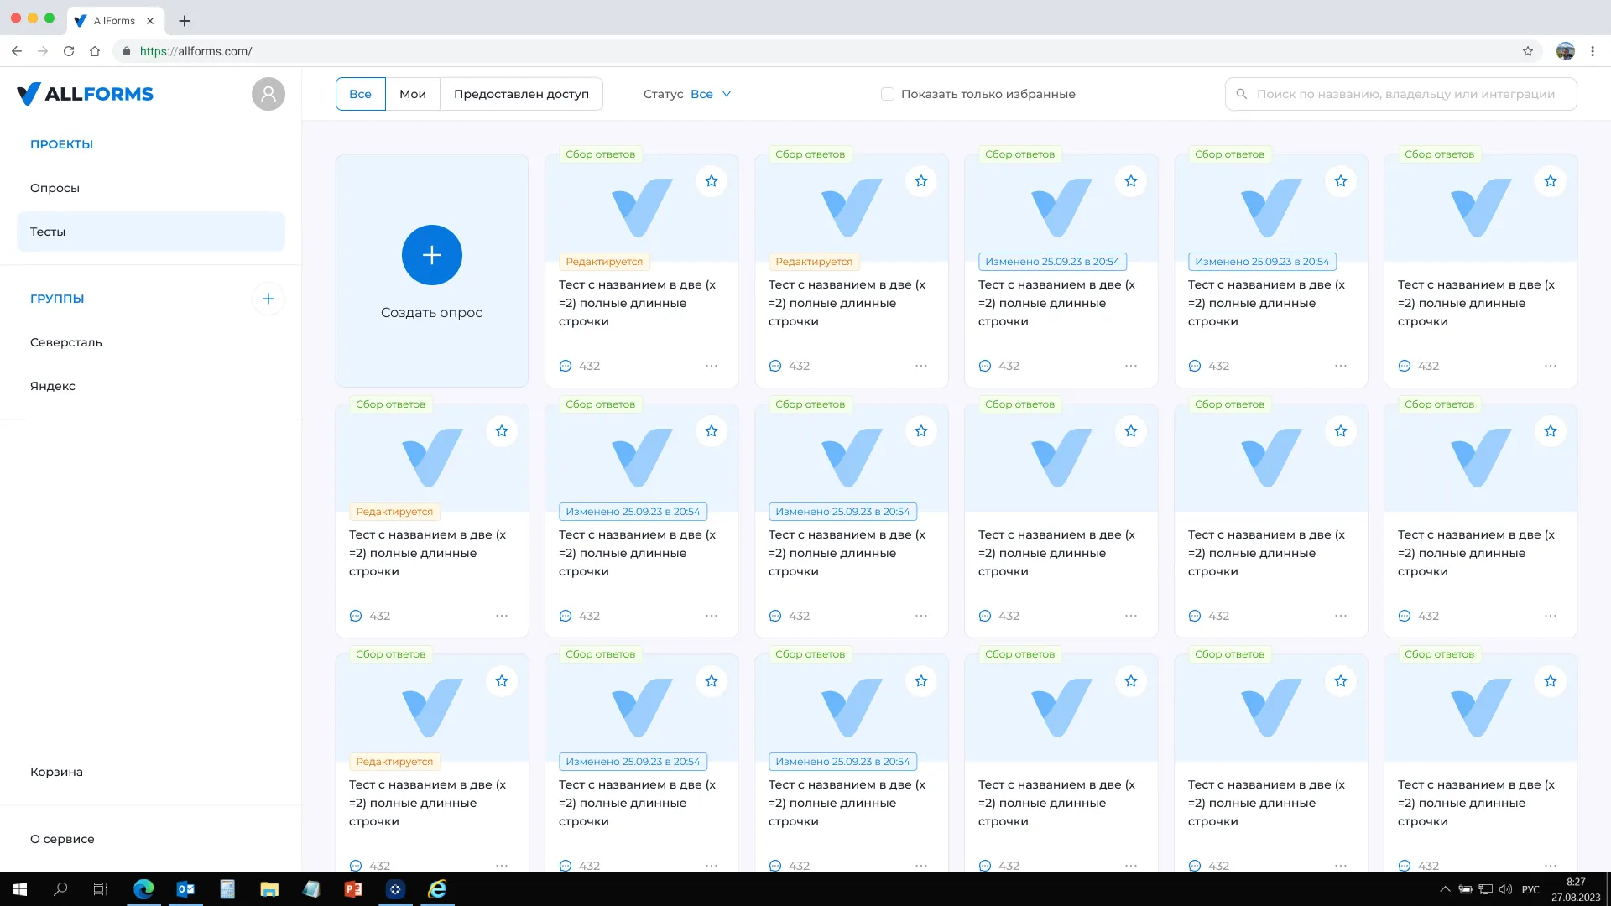Open Outlook from the taskbar
Screen dimensions: 1611x906
pos(185,889)
